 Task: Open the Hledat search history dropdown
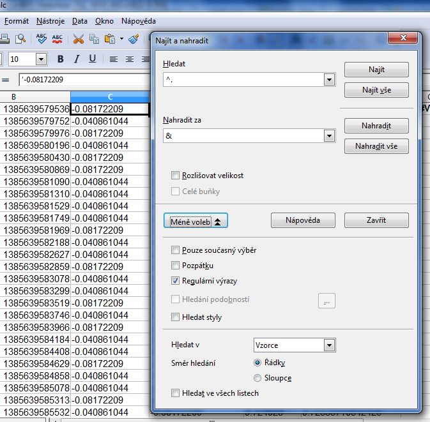pyautogui.click(x=330, y=80)
